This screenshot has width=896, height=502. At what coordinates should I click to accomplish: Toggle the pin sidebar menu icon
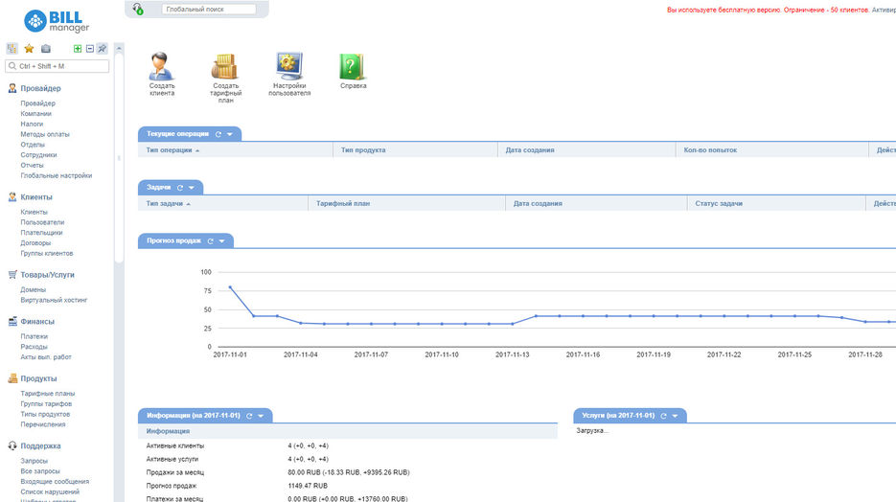pyautogui.click(x=102, y=49)
